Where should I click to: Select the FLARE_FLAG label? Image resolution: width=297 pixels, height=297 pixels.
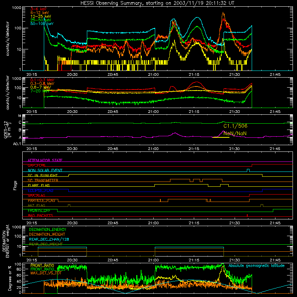(x=39, y=185)
